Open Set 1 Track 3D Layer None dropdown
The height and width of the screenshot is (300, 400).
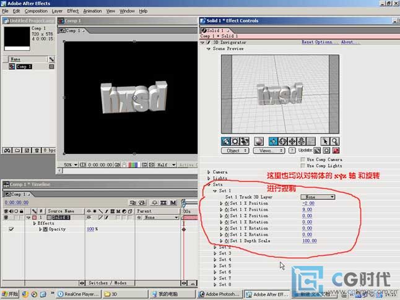tap(318, 197)
